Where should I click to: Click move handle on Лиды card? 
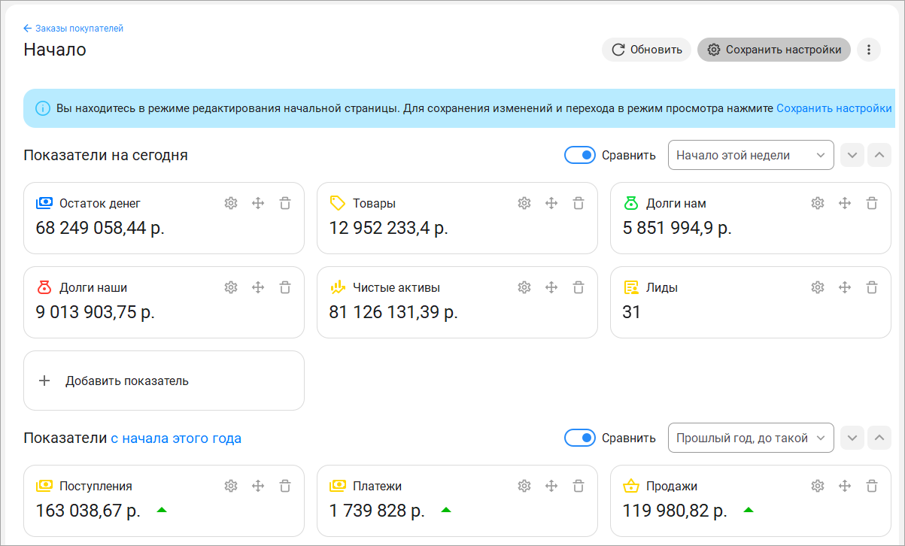pos(845,287)
